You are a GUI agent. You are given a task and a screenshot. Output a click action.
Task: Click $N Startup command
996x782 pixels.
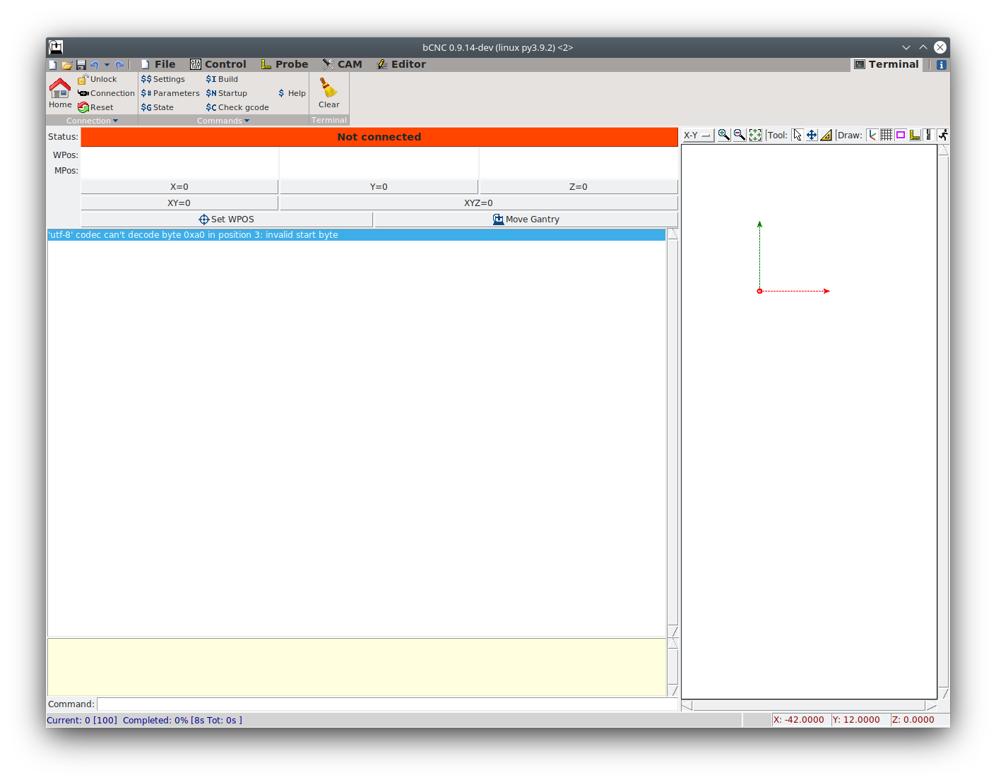pyautogui.click(x=227, y=93)
